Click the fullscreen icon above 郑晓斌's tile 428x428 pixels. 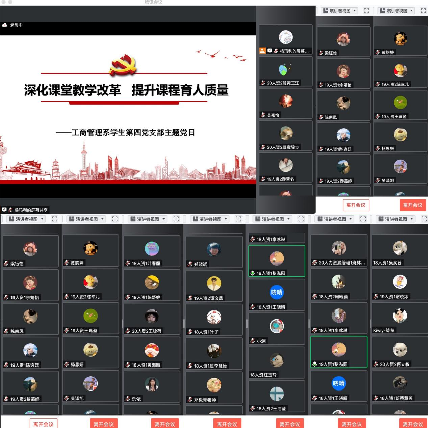[238, 219]
